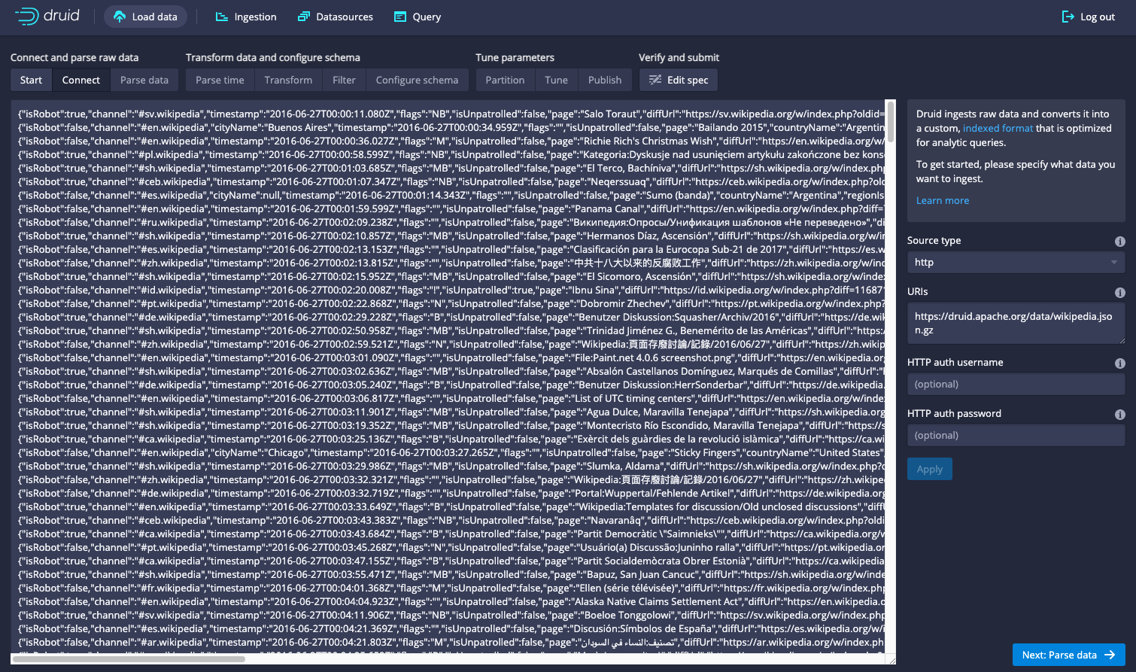
Task: Open the Query view
Action: point(418,17)
